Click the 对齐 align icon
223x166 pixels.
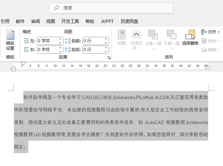[x=204, y=32]
